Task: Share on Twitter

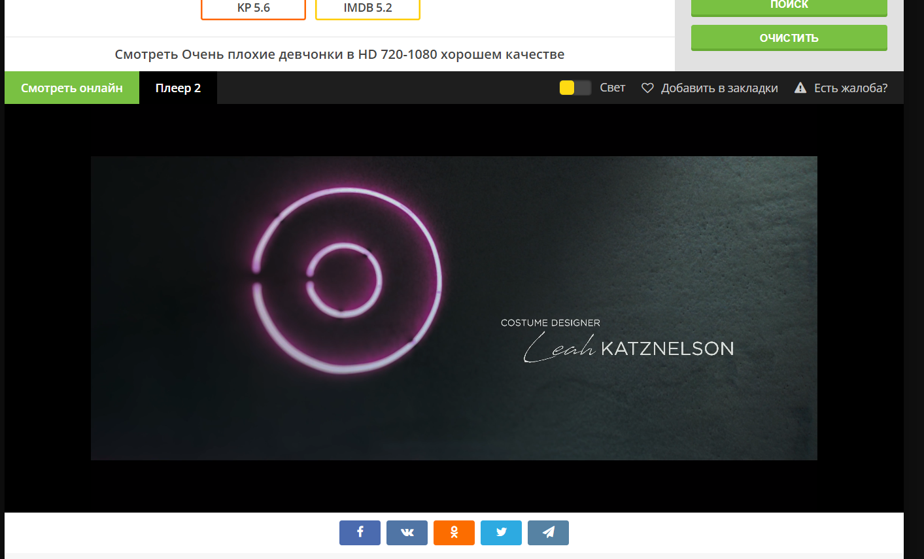Action: [501, 533]
